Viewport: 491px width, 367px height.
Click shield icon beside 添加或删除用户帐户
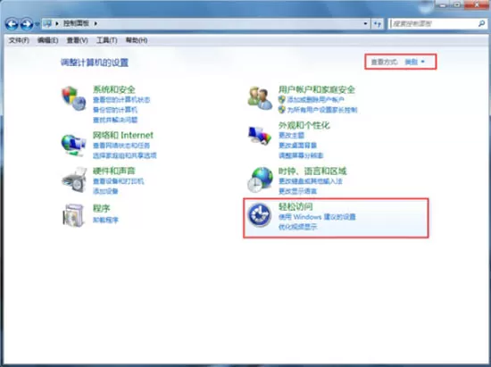282,100
